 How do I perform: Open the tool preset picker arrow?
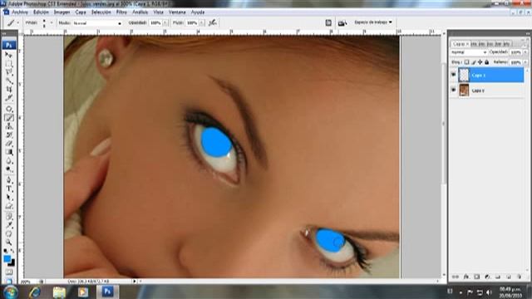tap(18, 22)
